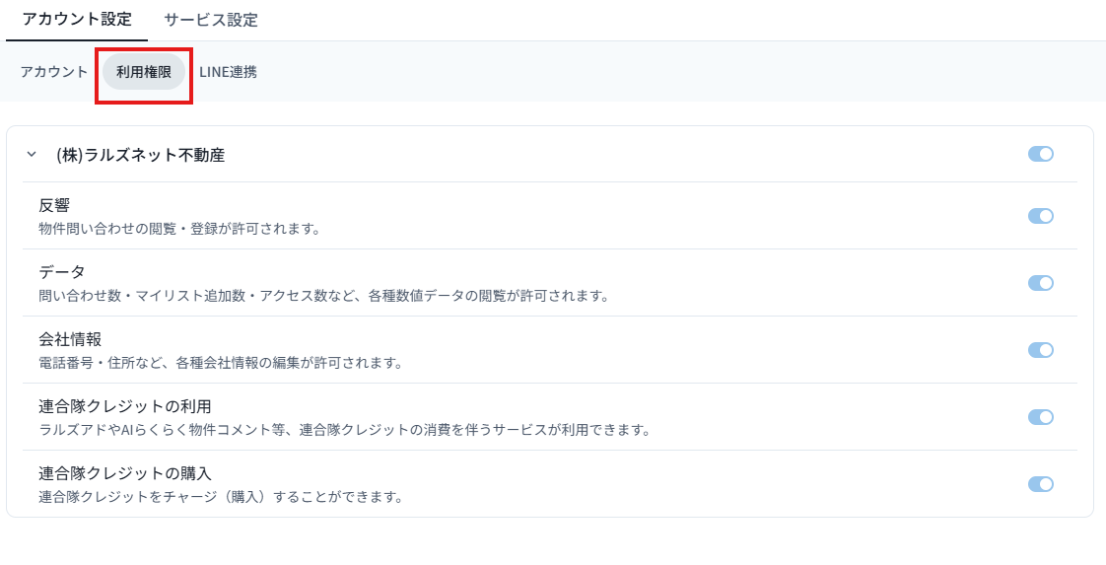The image size is (1106, 565).
Task: Switch off 連合隊クレジットの購入 toggle
Action: 1040,484
